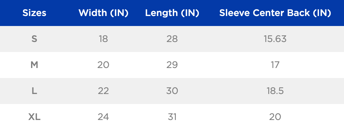
Task: Select the S size label
Action: (34, 39)
